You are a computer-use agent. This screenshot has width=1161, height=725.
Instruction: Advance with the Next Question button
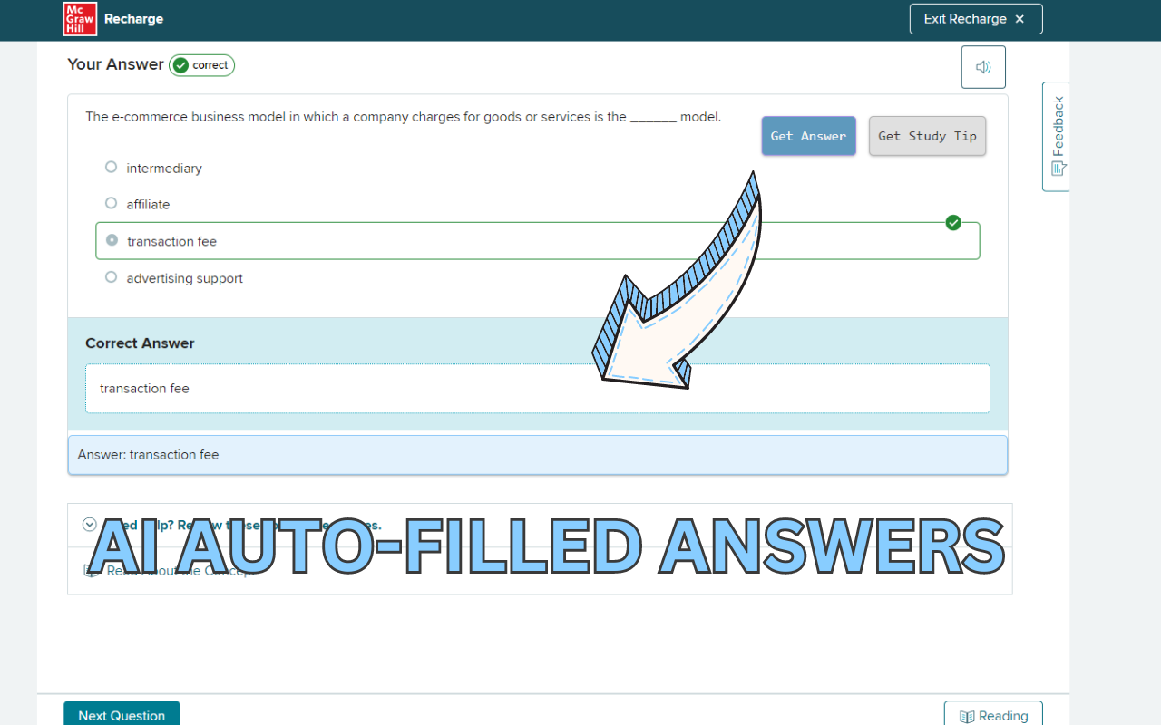[122, 715]
